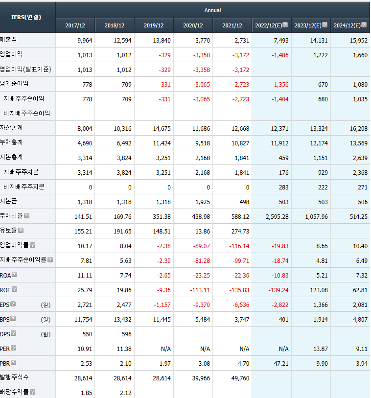Click the 자본금 value 1,925
The width and height of the screenshot is (371, 398).
pyautogui.click(x=203, y=202)
